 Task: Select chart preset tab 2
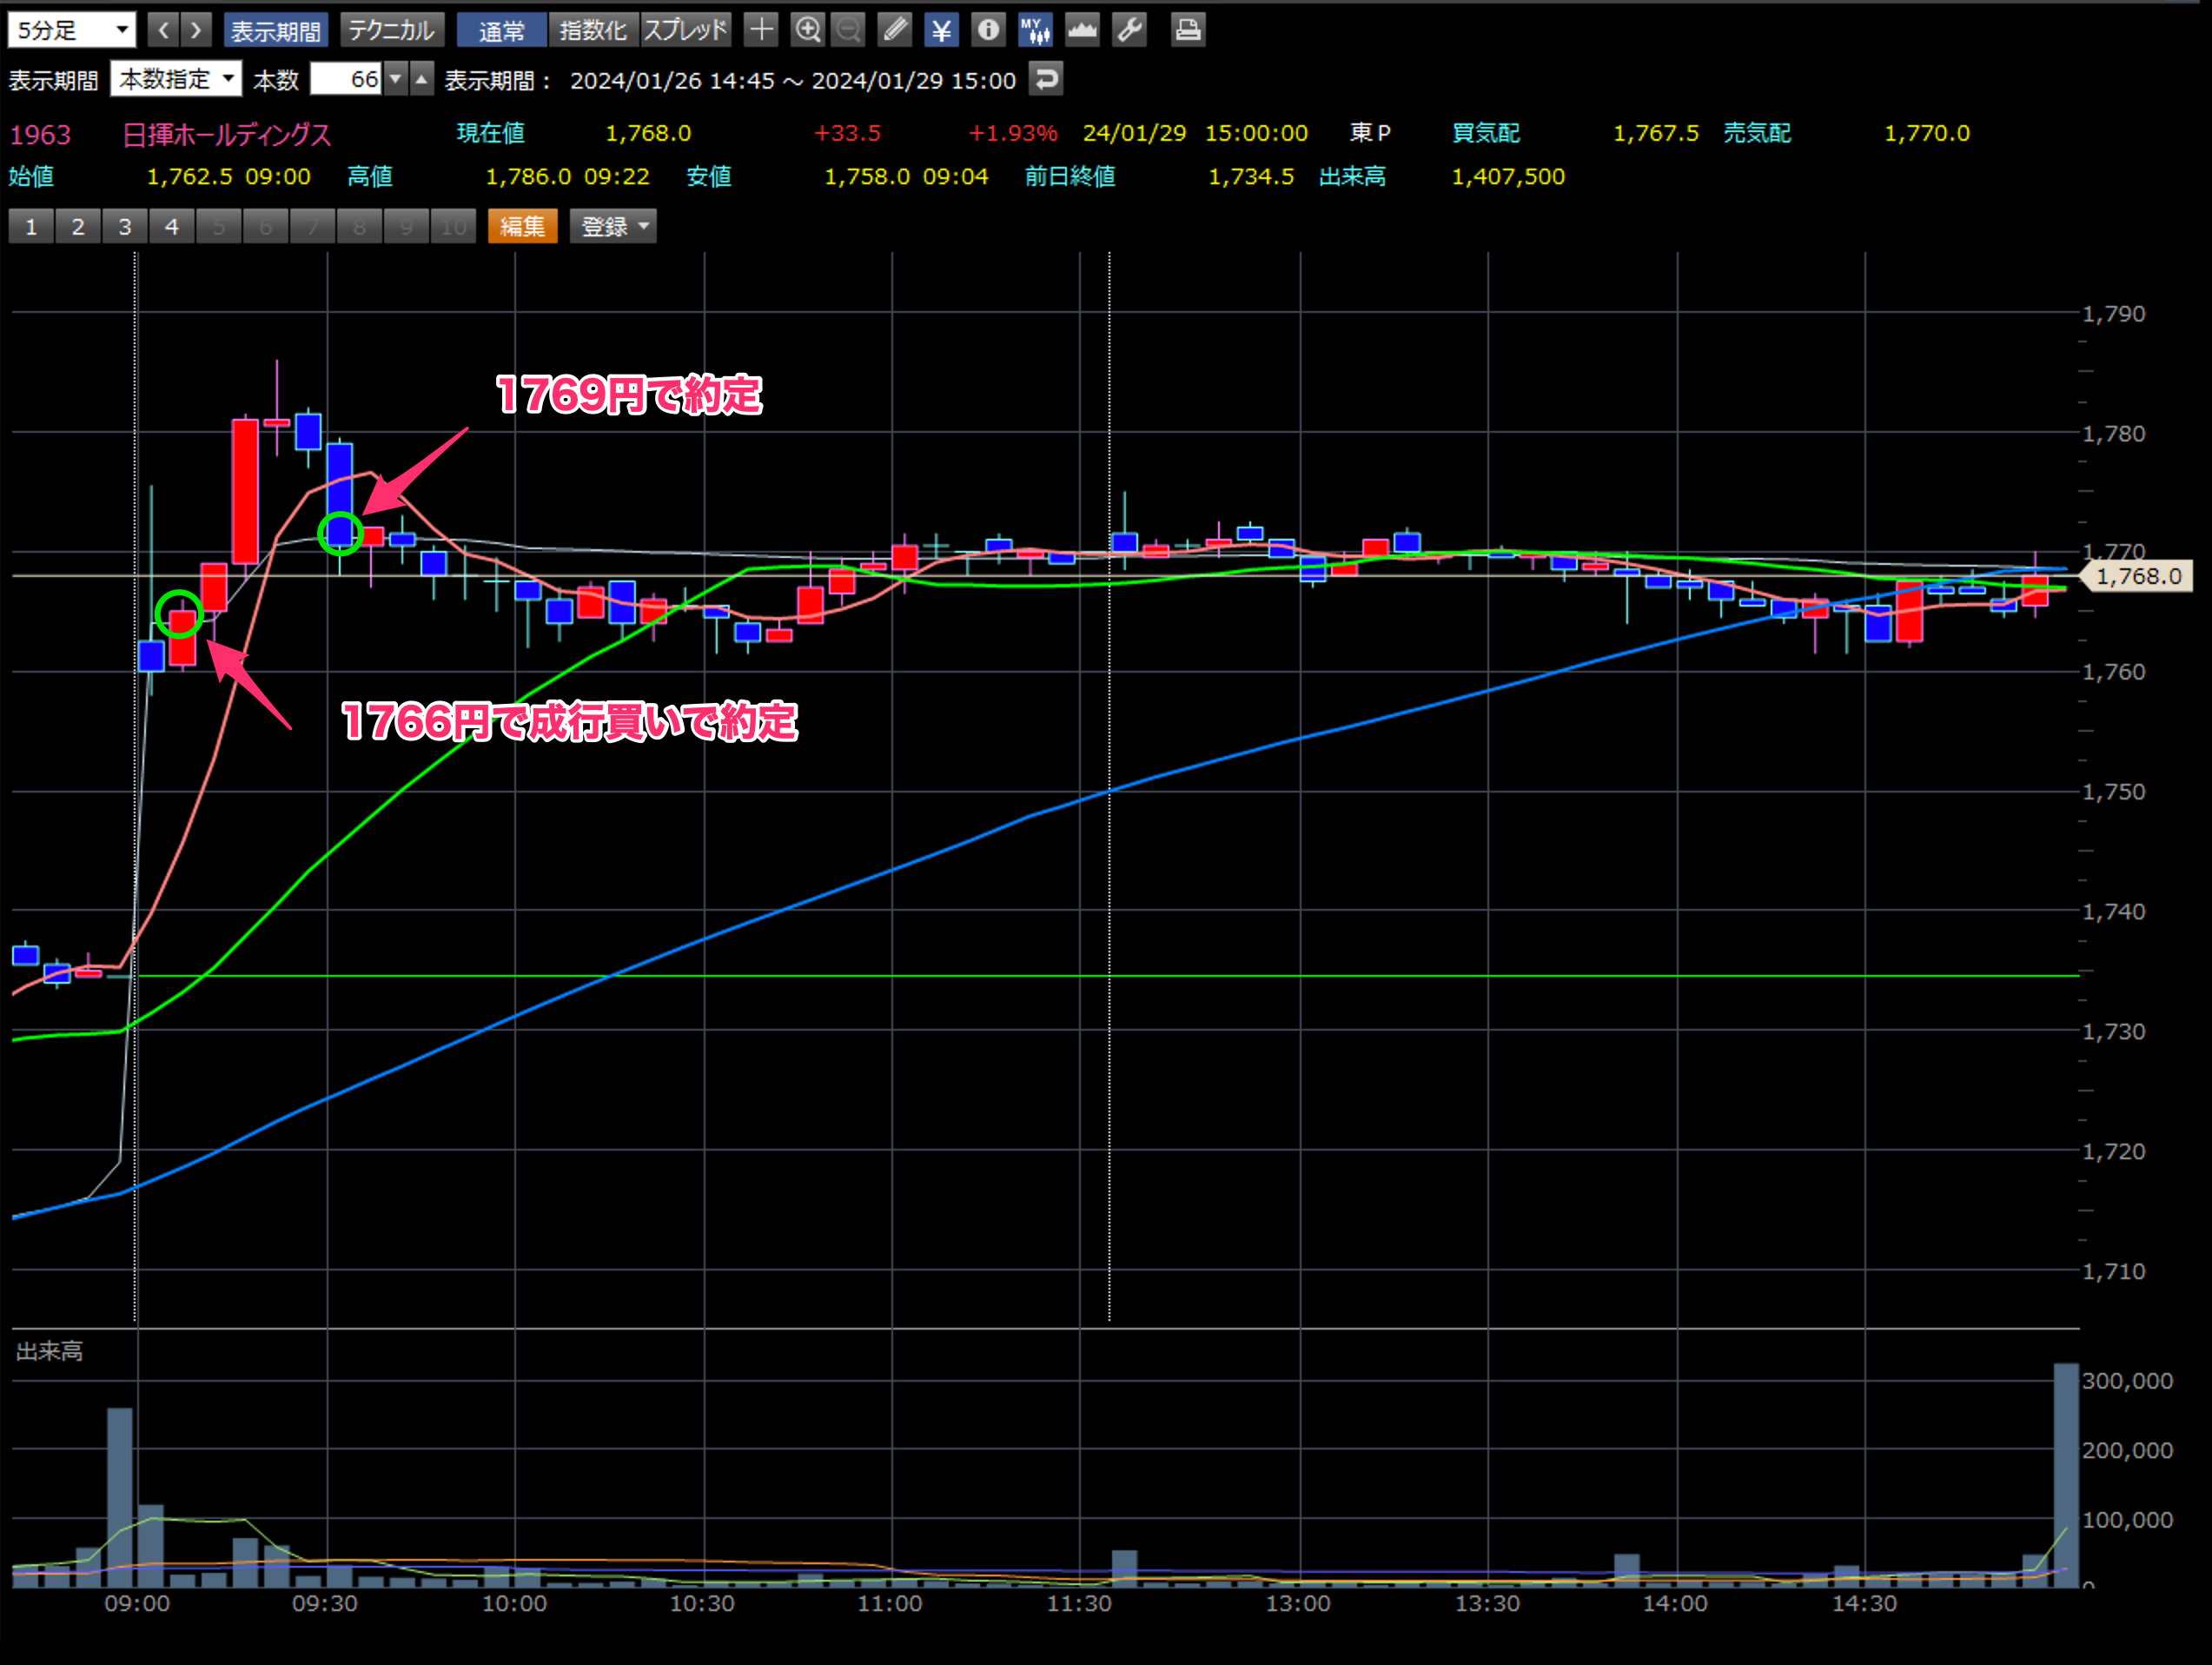pyautogui.click(x=78, y=226)
